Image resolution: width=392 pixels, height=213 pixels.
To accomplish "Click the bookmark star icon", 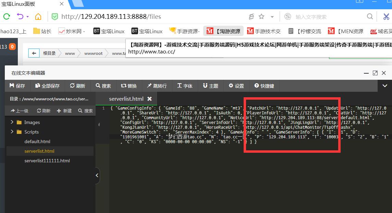I will (x=261, y=16).
